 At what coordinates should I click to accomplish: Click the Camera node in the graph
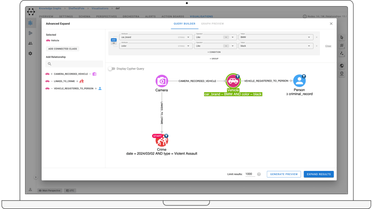162,81
